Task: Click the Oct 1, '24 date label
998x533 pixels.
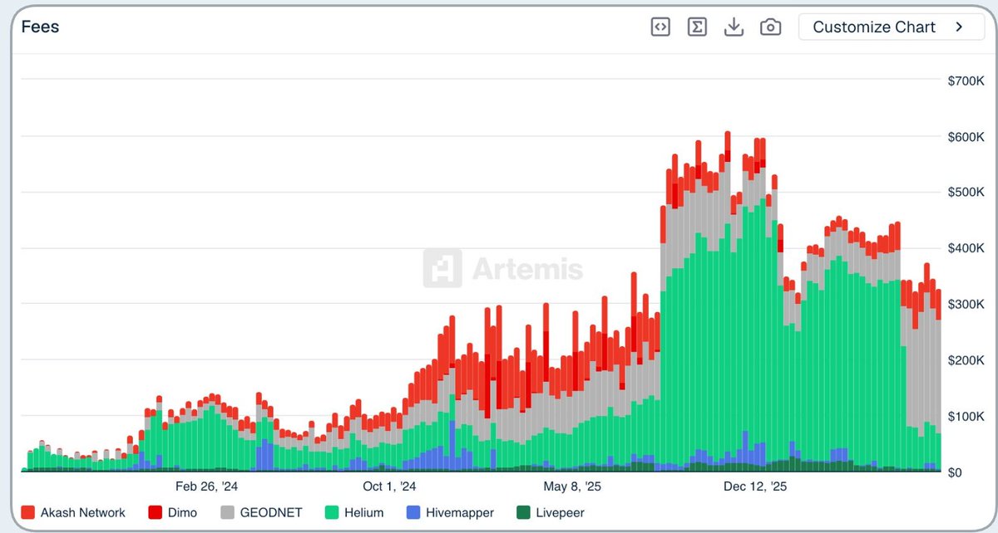Action: (x=389, y=487)
